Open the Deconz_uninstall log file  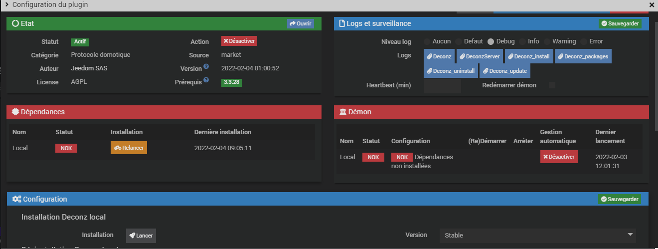(451, 71)
